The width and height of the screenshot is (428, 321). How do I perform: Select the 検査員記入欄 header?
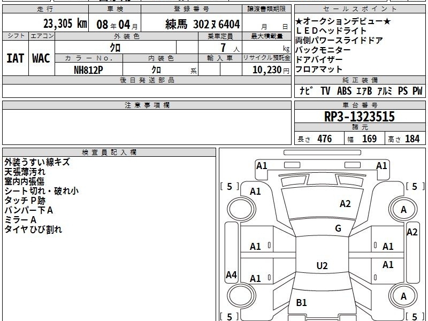pyautogui.click(x=109, y=152)
